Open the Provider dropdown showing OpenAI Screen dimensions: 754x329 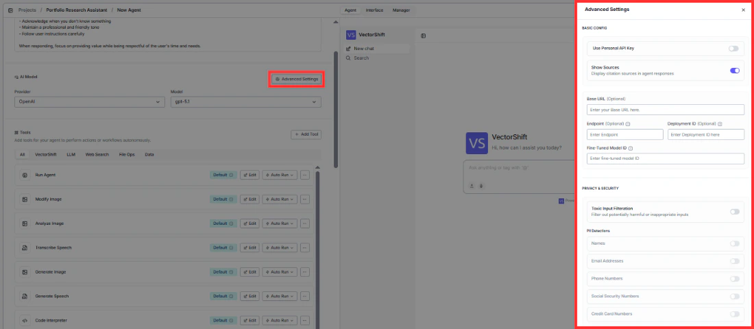pyautogui.click(x=90, y=102)
